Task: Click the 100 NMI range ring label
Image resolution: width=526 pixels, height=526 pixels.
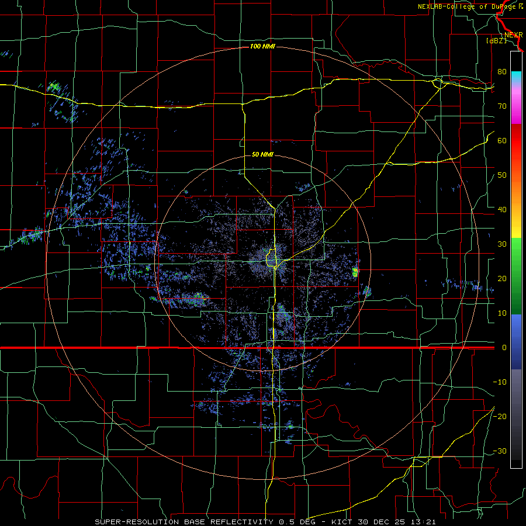Action: (262, 46)
